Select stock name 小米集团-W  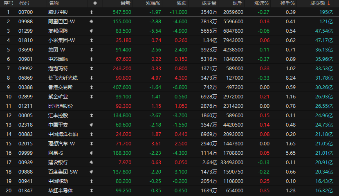(x=61, y=40)
